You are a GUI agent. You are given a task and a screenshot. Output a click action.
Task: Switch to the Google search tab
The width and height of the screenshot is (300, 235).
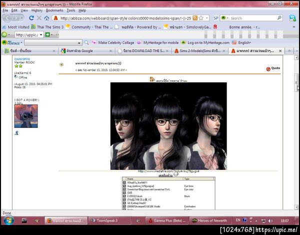click(x=86, y=51)
